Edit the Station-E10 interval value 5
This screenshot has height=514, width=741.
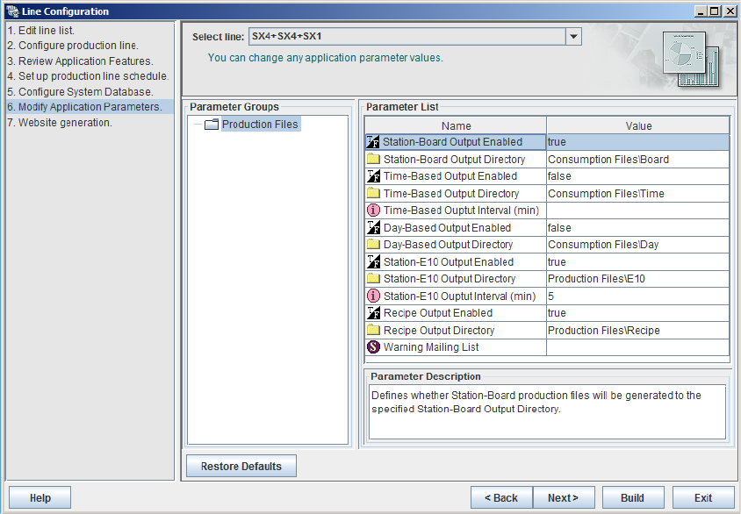(x=637, y=296)
